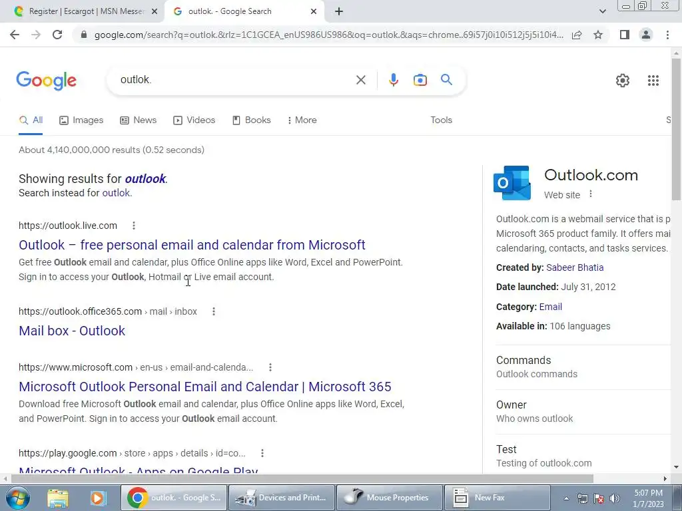Image resolution: width=682 pixels, height=511 pixels.
Task: Open the Owner Who owns outlook entry
Action: [583, 411]
